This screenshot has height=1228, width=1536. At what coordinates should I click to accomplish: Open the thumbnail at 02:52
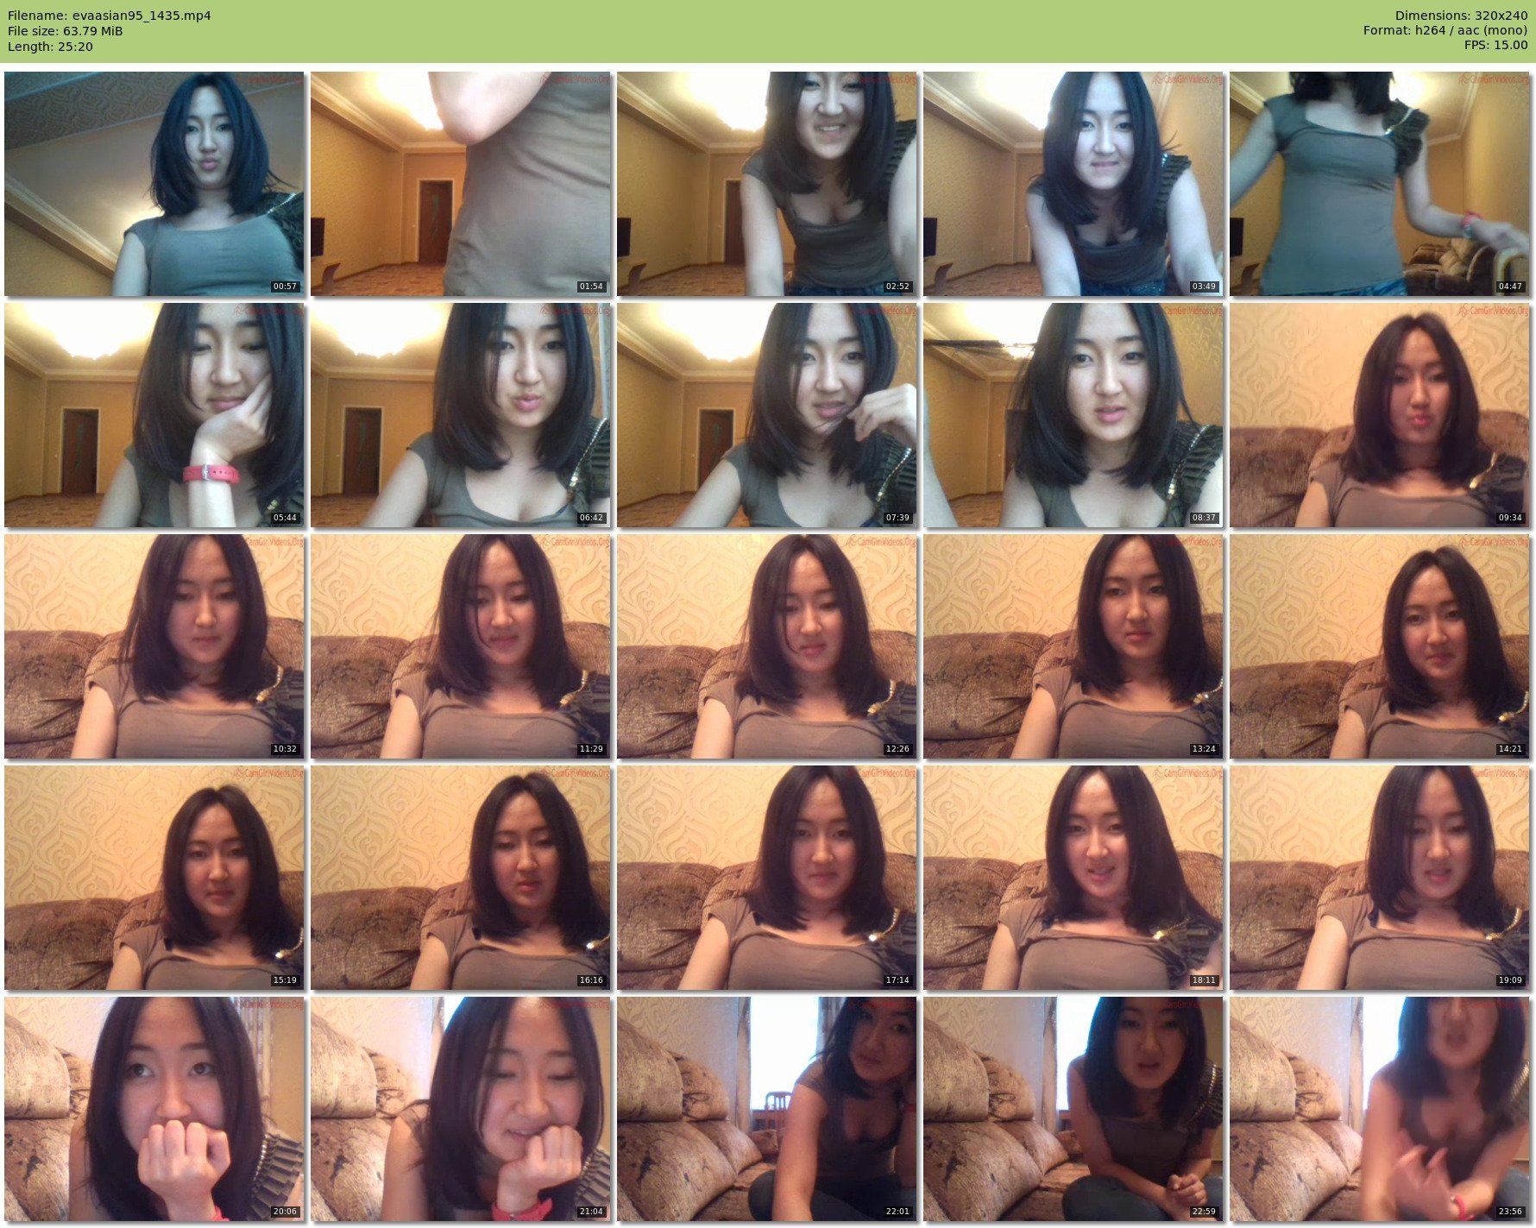[767, 184]
